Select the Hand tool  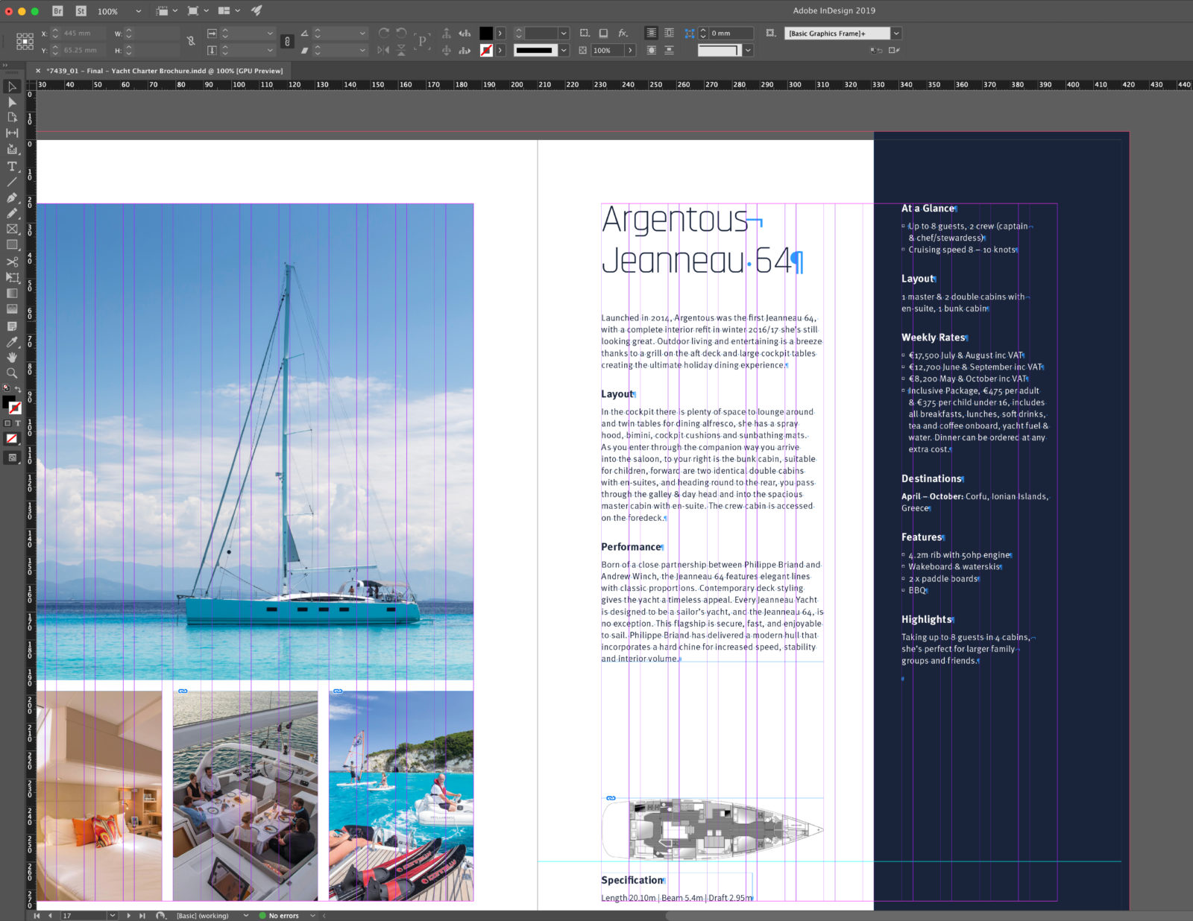[12, 358]
